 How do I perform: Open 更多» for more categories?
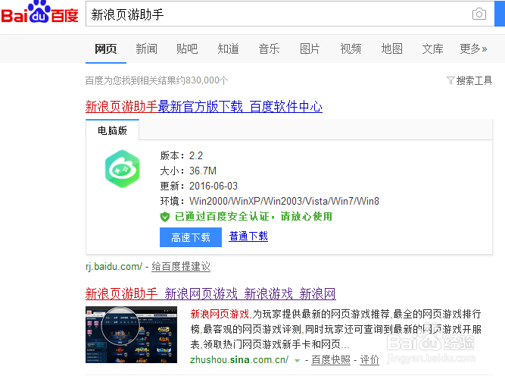[x=473, y=49]
